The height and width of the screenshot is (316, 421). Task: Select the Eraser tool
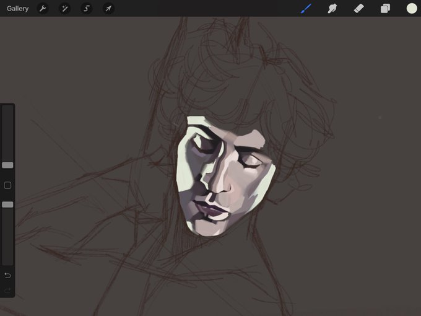point(358,8)
